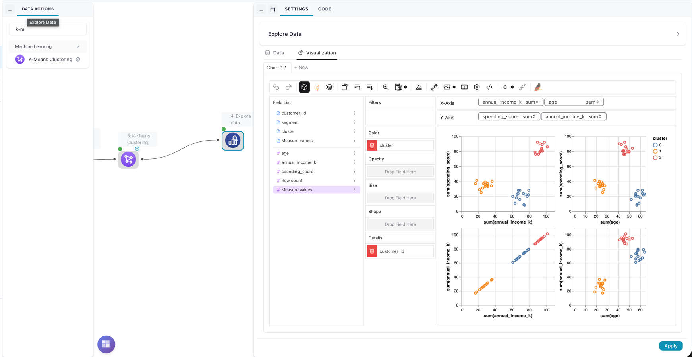
Task: Change aggregation of X-axis age field
Action: click(592, 102)
